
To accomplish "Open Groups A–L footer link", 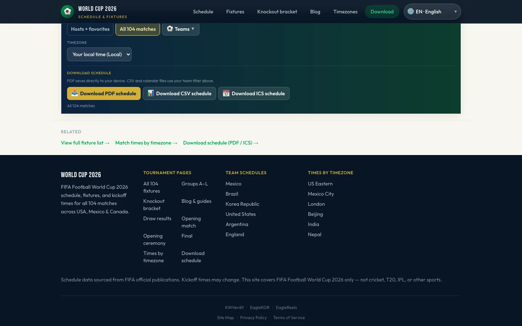I will tap(195, 184).
